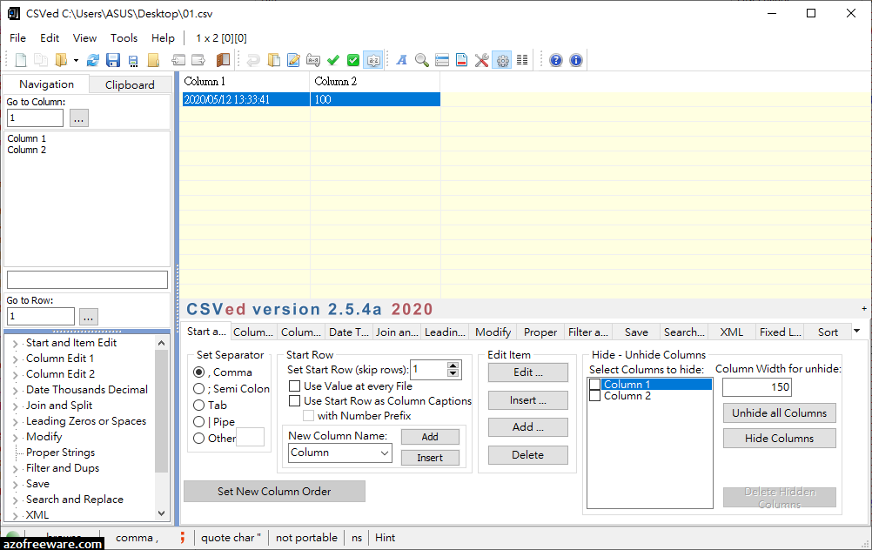Save the CSV using the diskette icon
872x550 pixels.
point(113,60)
